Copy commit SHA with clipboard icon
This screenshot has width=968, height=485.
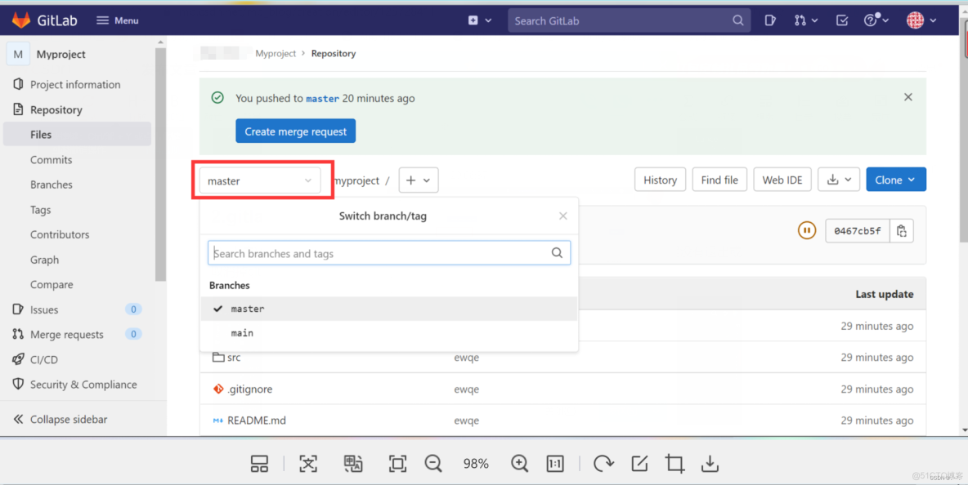(901, 231)
